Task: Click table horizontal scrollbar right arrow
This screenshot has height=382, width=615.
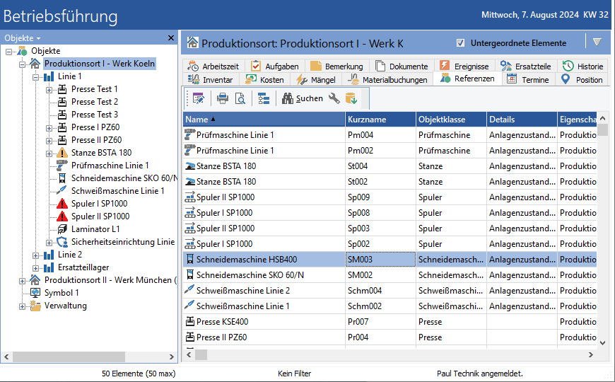Action: [591, 355]
